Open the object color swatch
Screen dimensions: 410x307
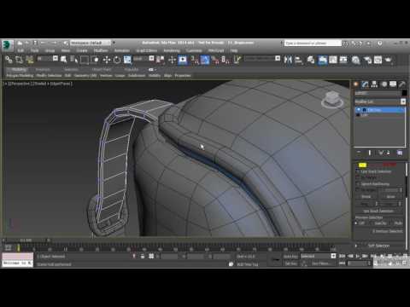(x=404, y=93)
